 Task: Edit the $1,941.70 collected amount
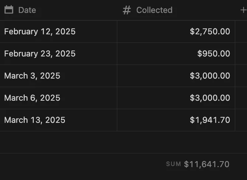coord(176,120)
